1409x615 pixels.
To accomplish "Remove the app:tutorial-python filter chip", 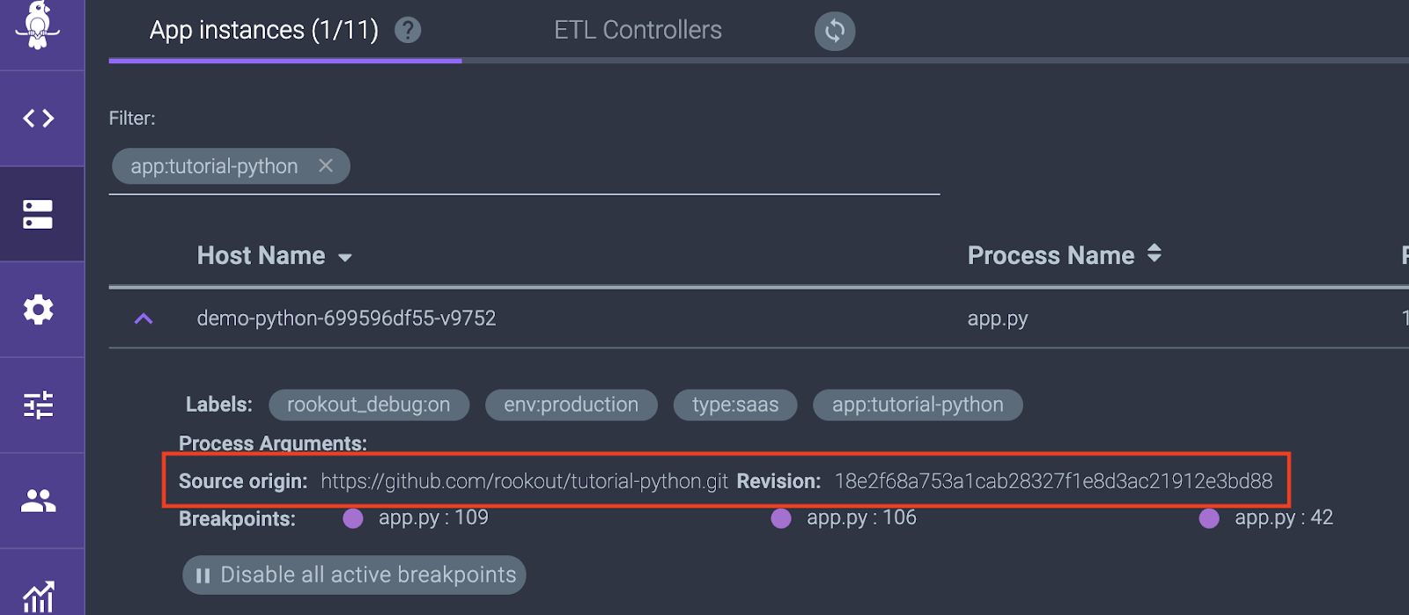I will click(x=326, y=165).
